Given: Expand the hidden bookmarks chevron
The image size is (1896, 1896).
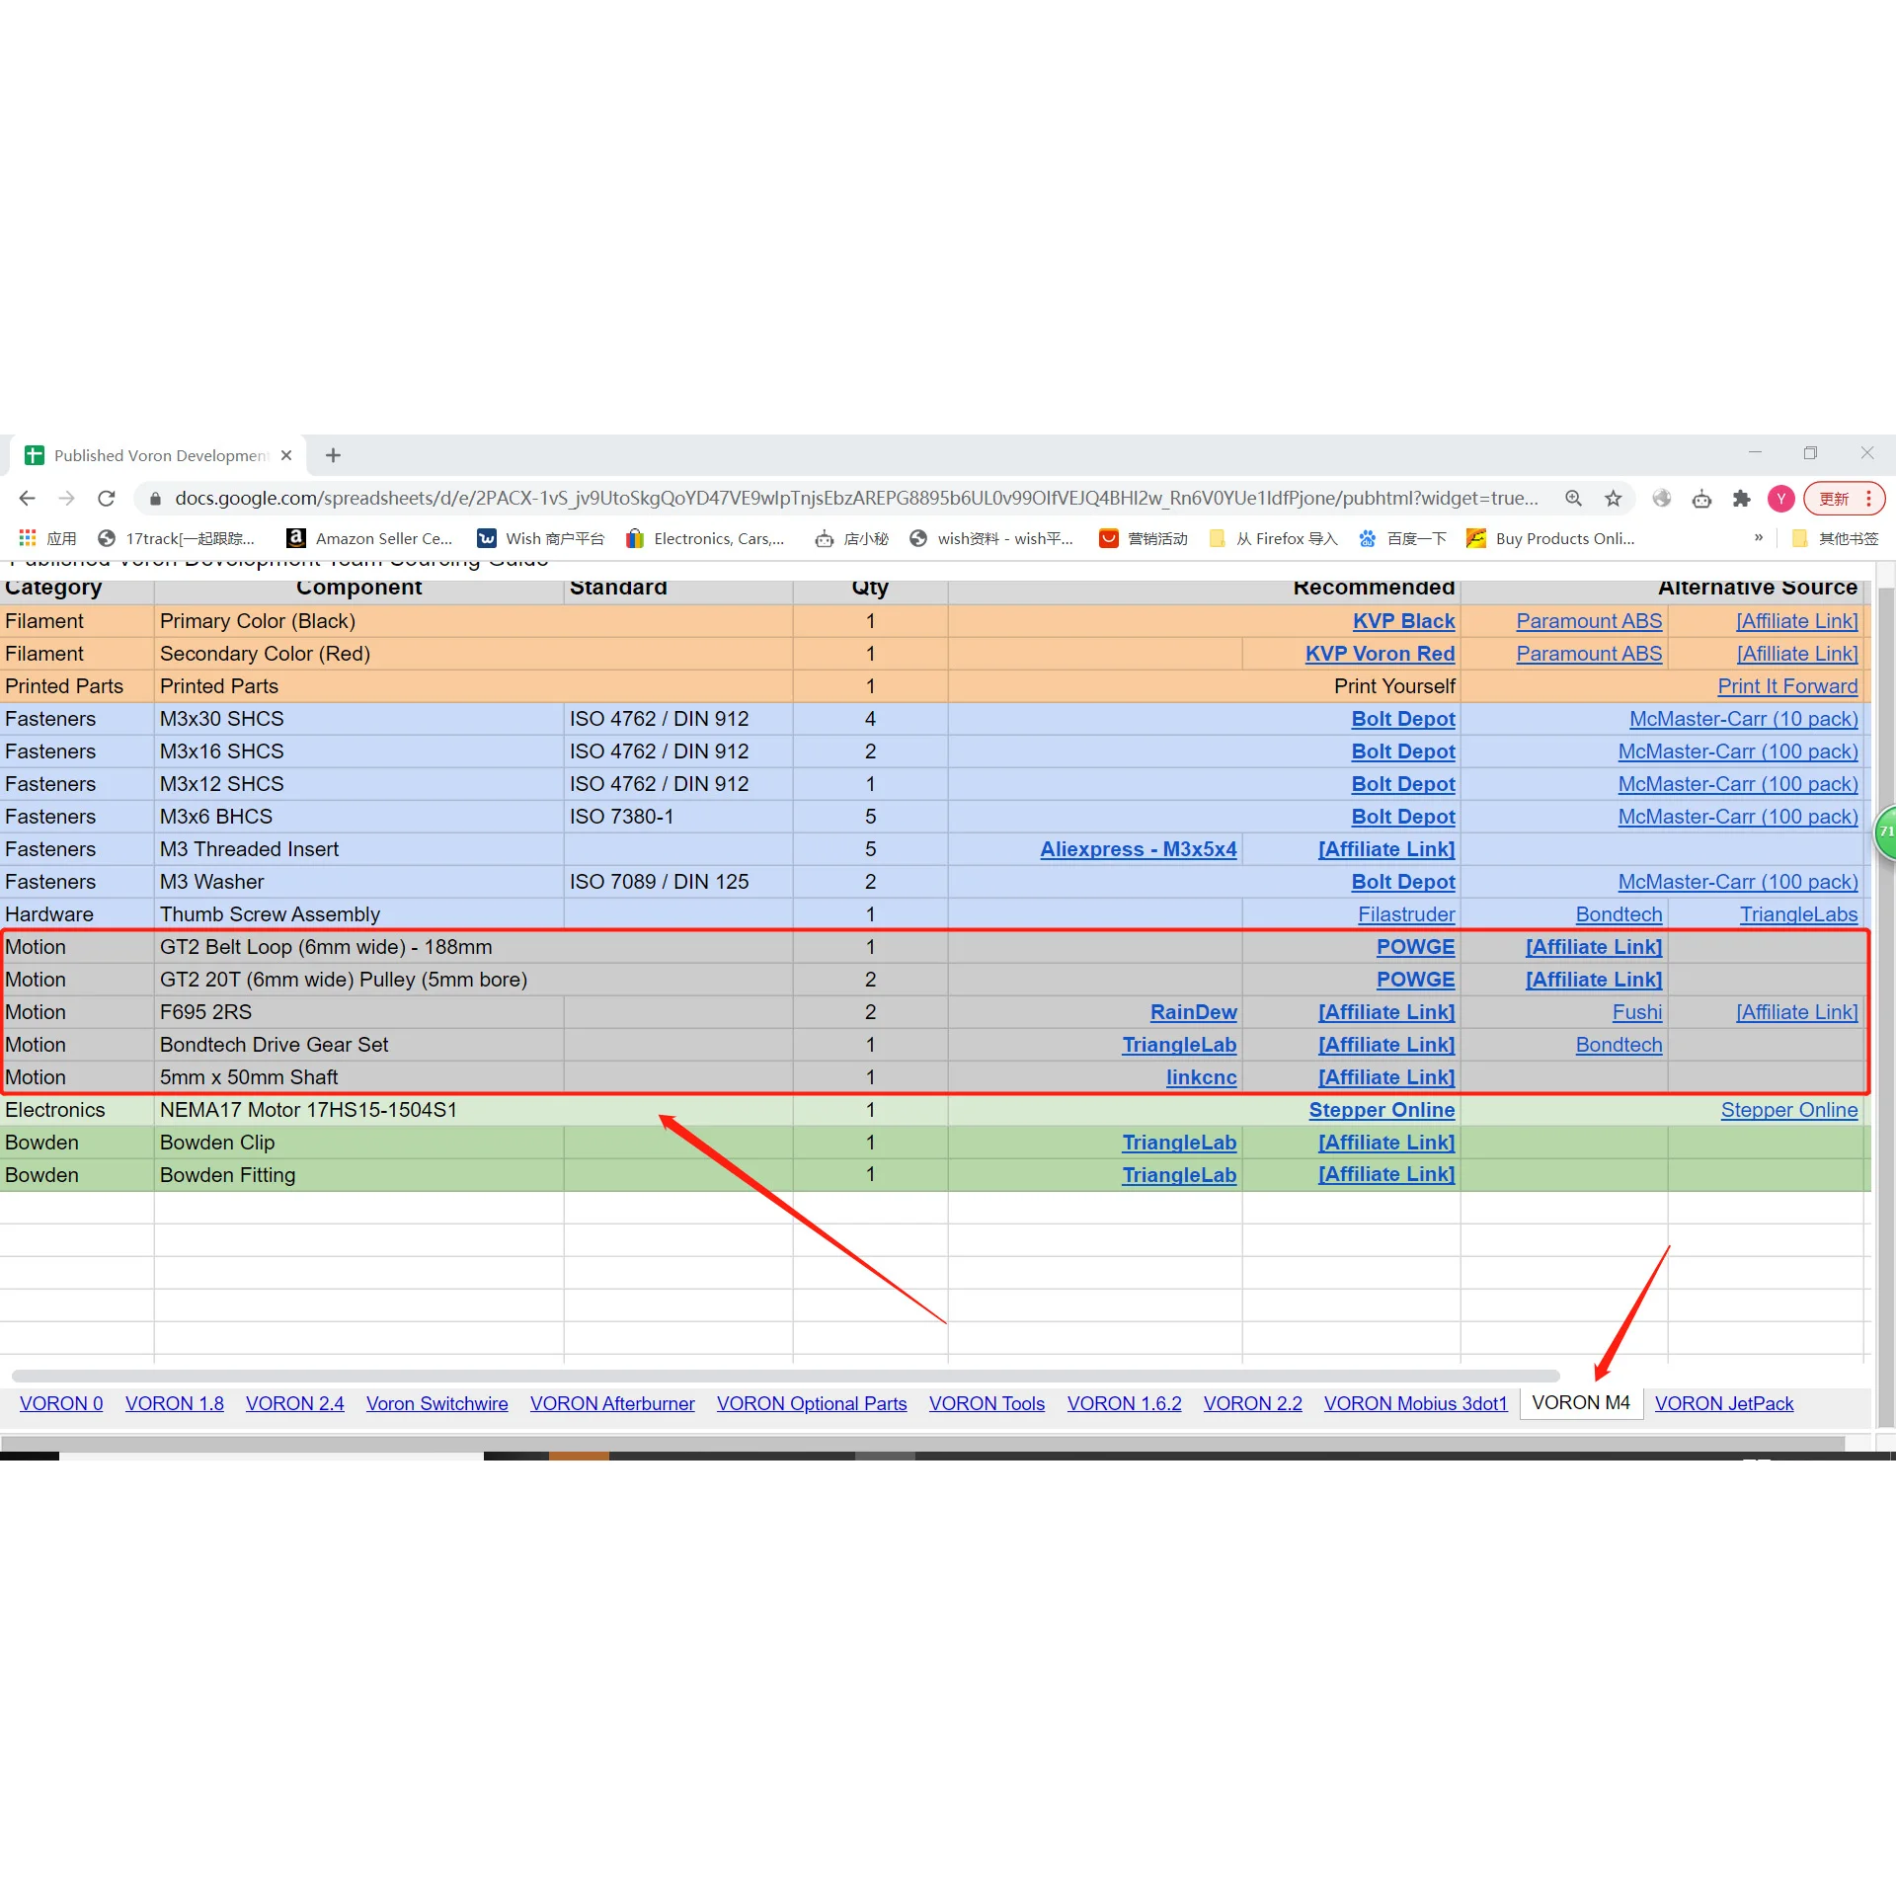Looking at the screenshot, I should click(x=1758, y=538).
